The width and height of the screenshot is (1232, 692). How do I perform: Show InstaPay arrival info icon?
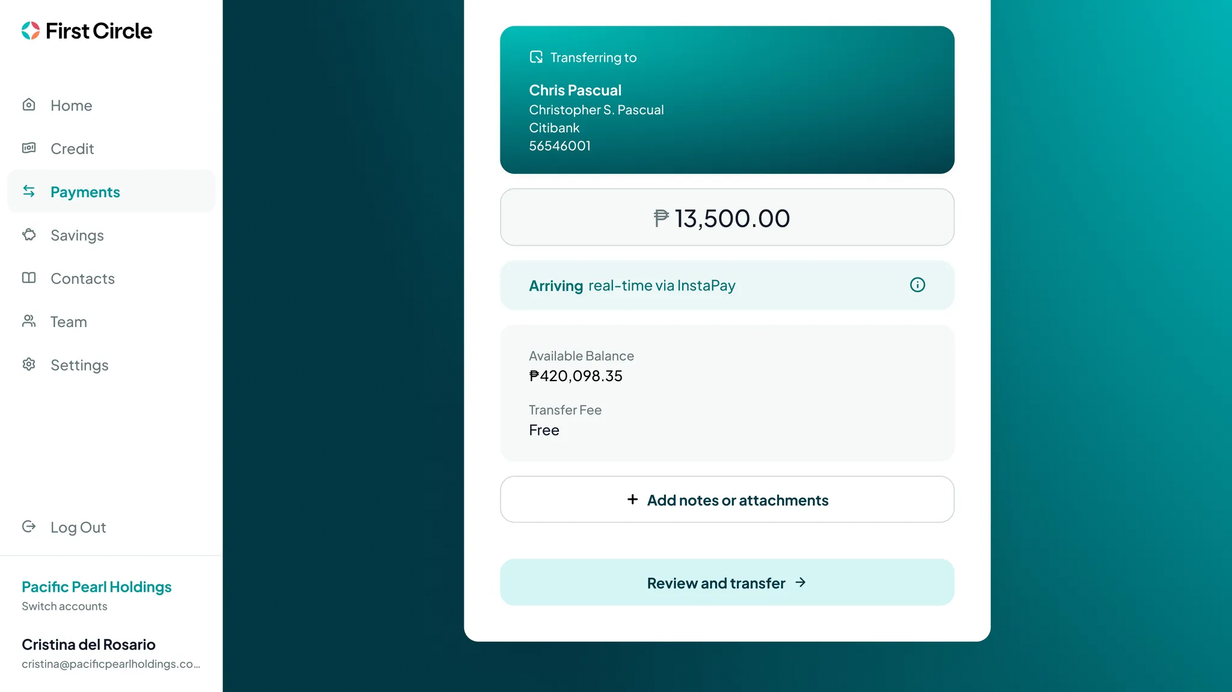pos(917,285)
